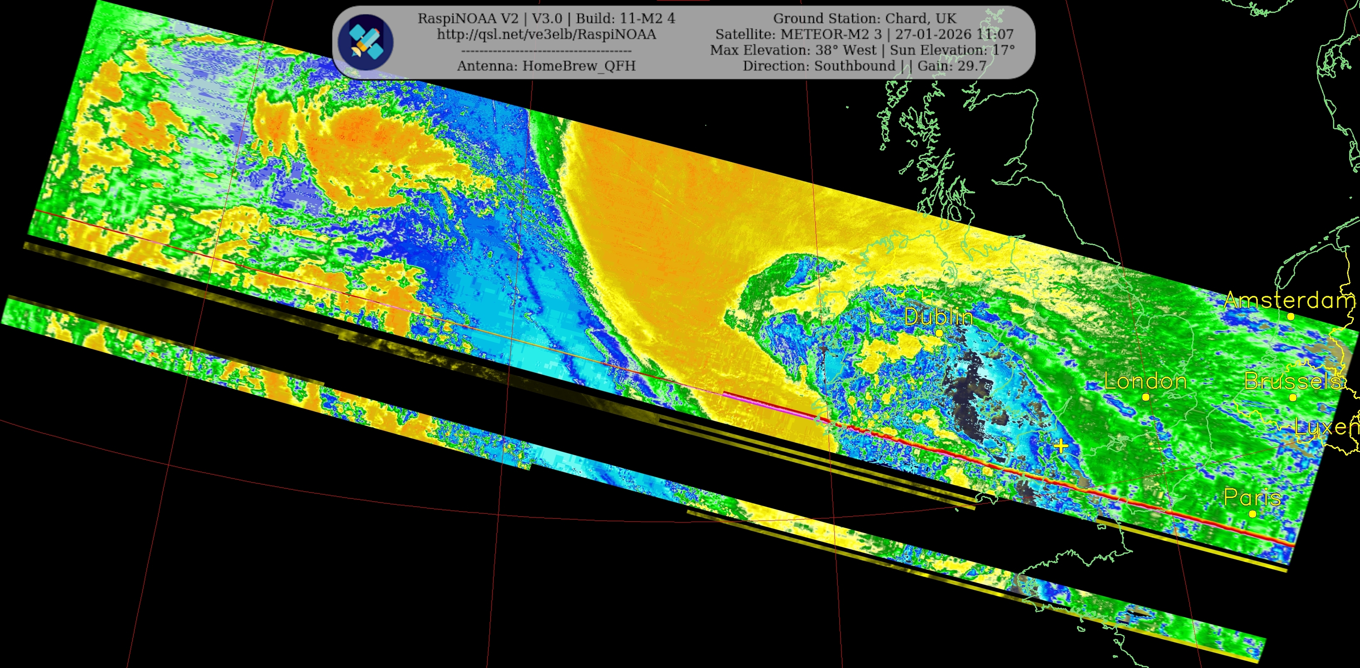Click the Satellite METEOR-M2 3 date line
Image resolution: width=1360 pixels, height=668 pixels.
(864, 35)
